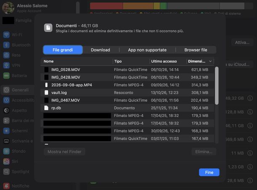This screenshot has height=190, width=257.
Task: Click the orange Documenti segment of storage bar
Action: click(138, 6)
